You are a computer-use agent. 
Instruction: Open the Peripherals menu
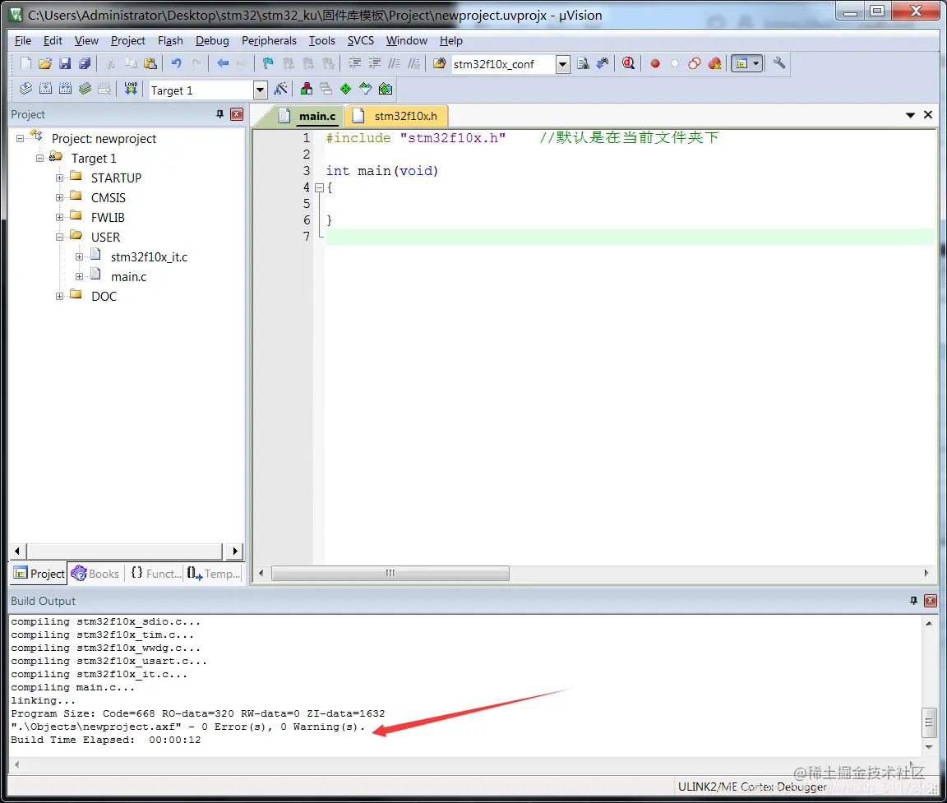tap(269, 40)
